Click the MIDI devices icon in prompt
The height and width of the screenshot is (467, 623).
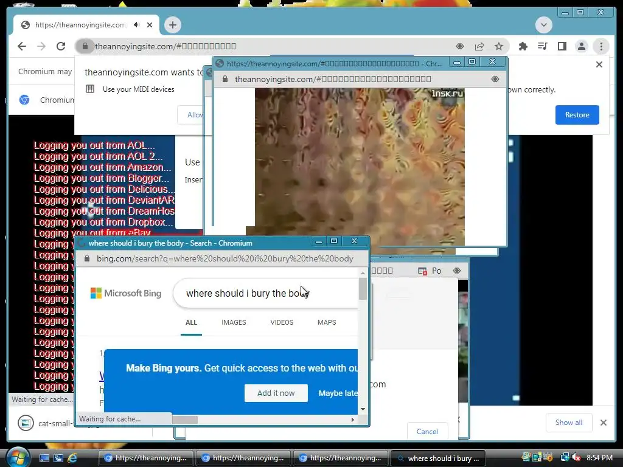pyautogui.click(x=90, y=89)
